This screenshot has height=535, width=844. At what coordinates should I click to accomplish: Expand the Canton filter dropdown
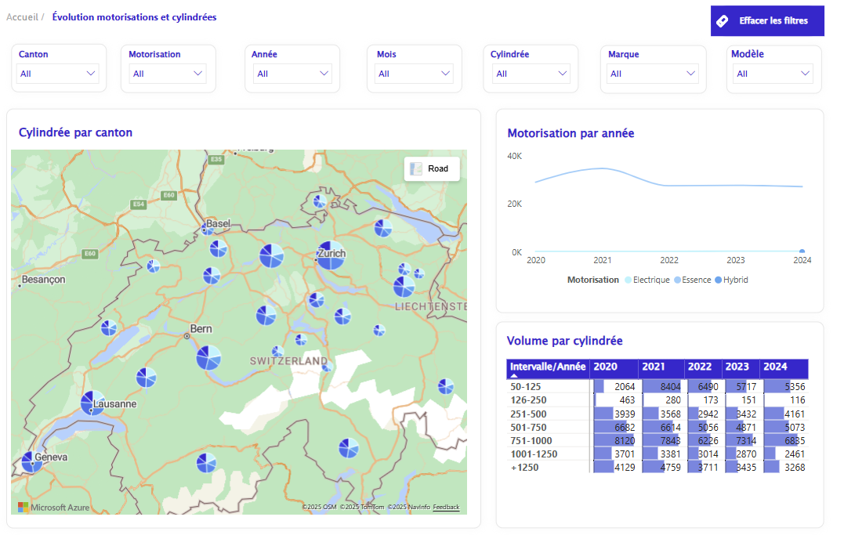[59, 74]
